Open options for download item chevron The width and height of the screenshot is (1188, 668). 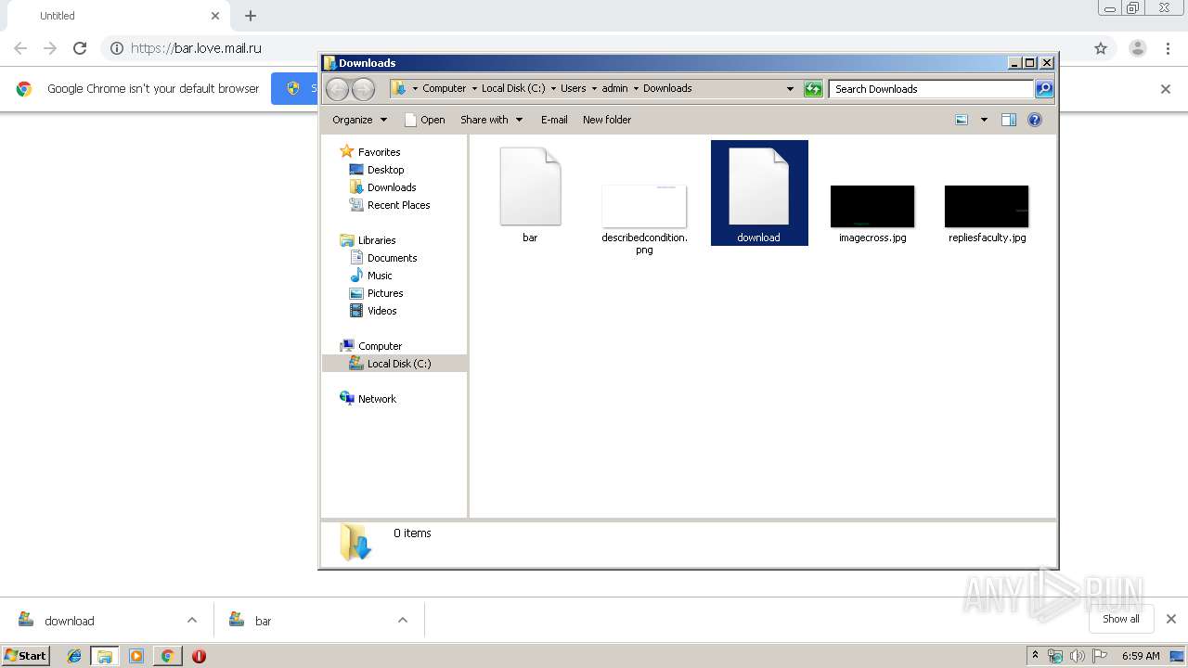(x=192, y=621)
